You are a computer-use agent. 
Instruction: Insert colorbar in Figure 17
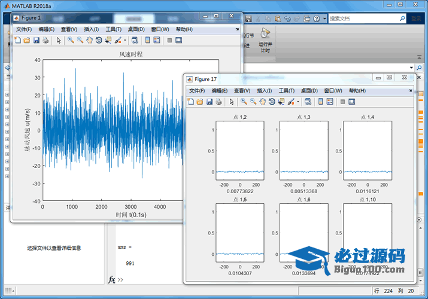320,102
